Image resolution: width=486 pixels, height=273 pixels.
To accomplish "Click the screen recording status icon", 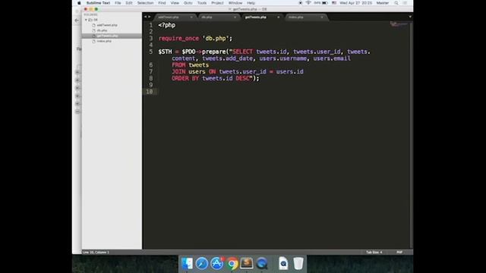I will pos(300,3).
